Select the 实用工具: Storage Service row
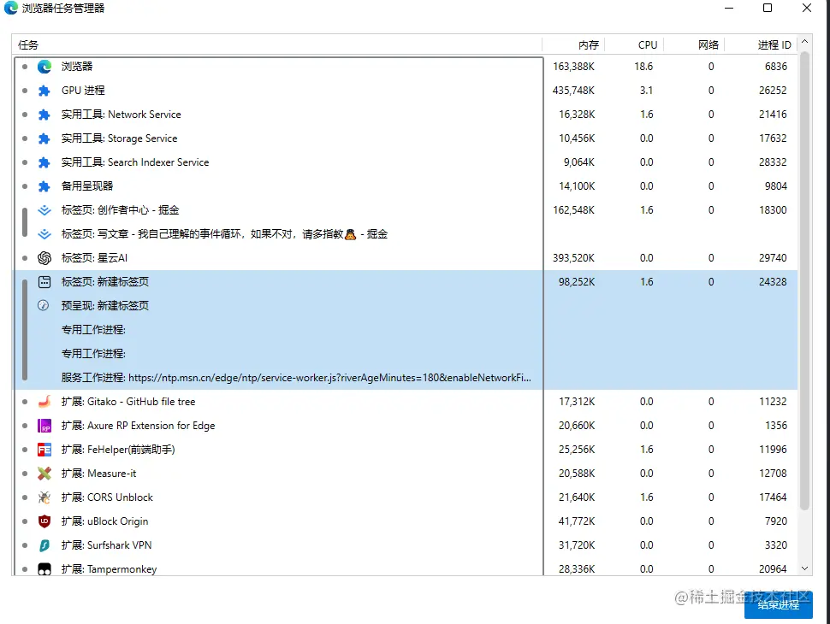 [406, 138]
